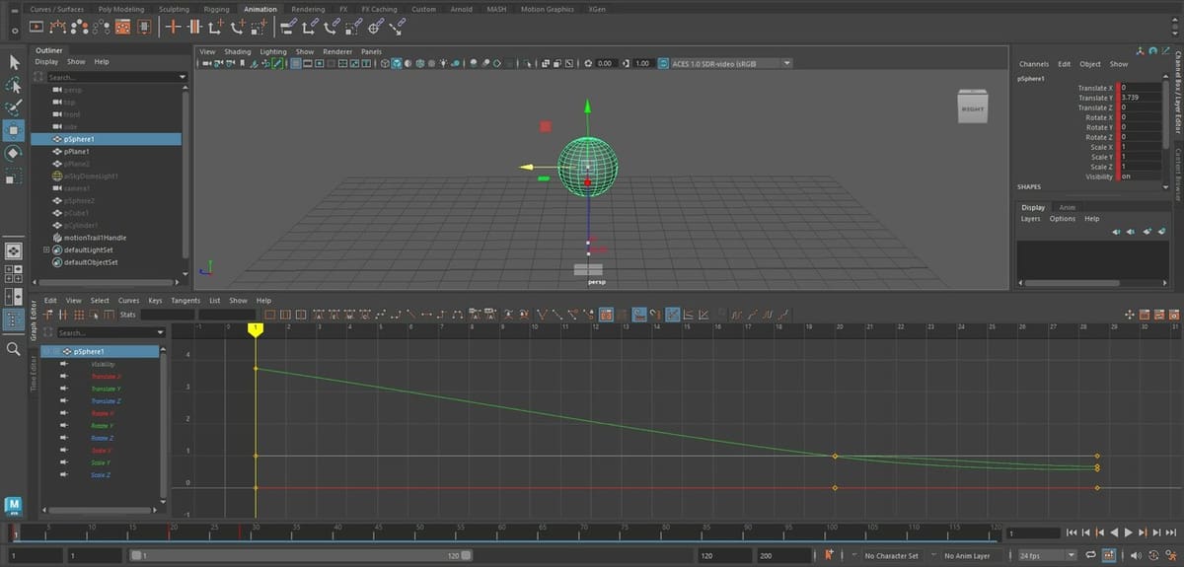Click the Graph Editor Stats value field
This screenshot has height=567, width=1184.
click(168, 315)
